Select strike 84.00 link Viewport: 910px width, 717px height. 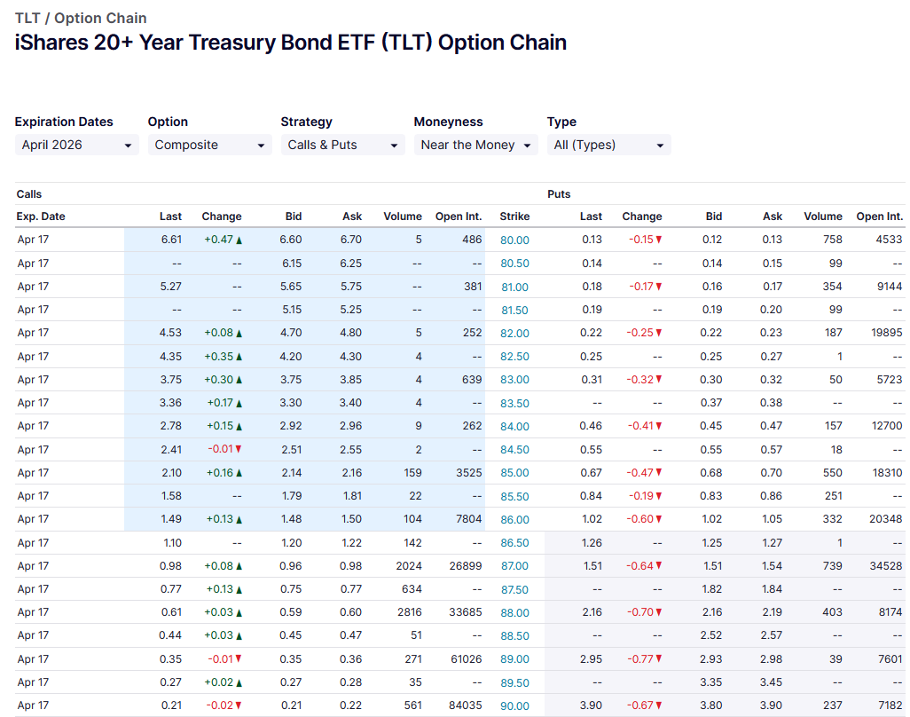[x=514, y=426]
